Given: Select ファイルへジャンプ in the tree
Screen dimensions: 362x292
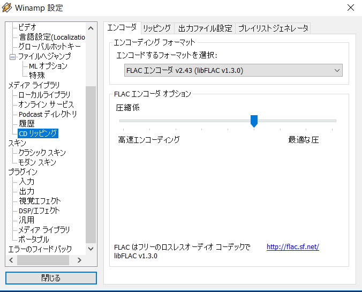Looking at the screenshot, I should (x=44, y=56).
